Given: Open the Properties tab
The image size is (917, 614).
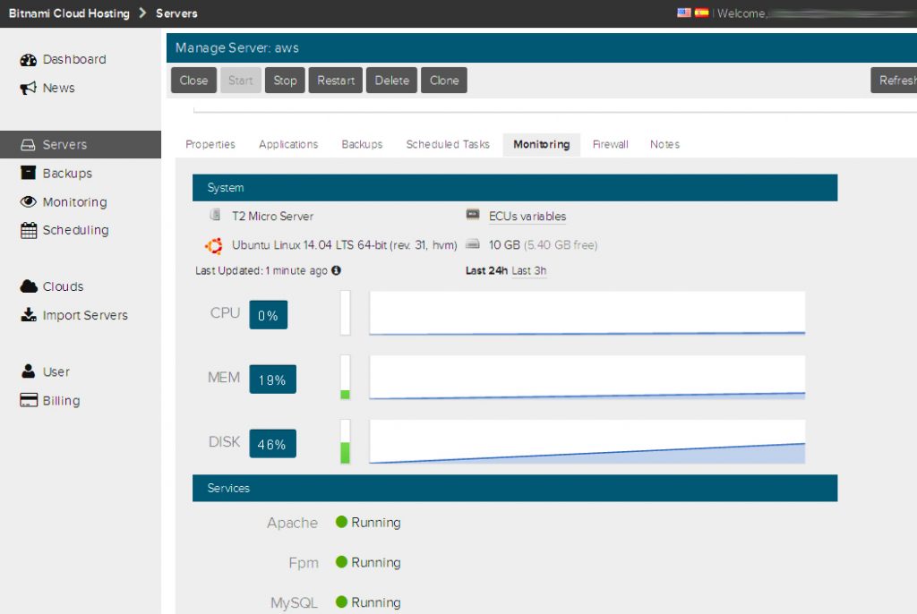Looking at the screenshot, I should (x=210, y=144).
